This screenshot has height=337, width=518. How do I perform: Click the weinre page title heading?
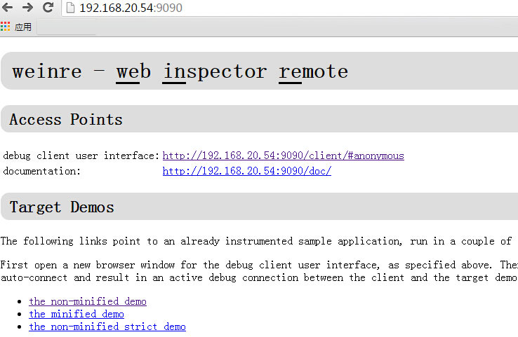pyautogui.click(x=180, y=71)
